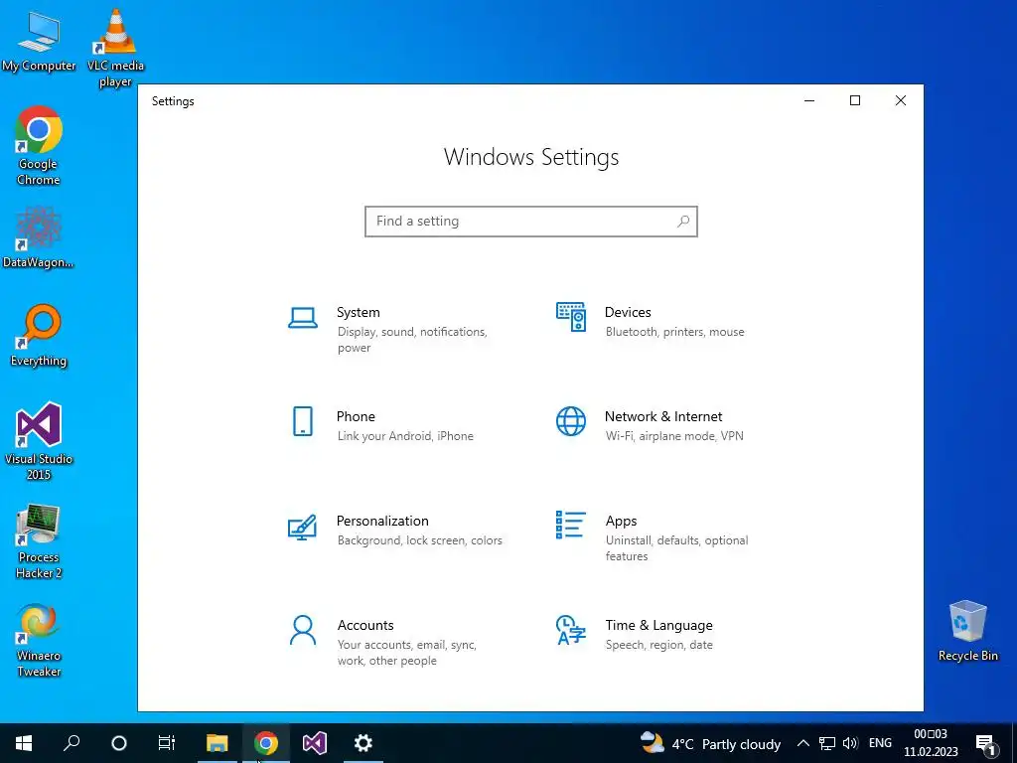Switch to Settings gear on the taskbar

pos(363,743)
